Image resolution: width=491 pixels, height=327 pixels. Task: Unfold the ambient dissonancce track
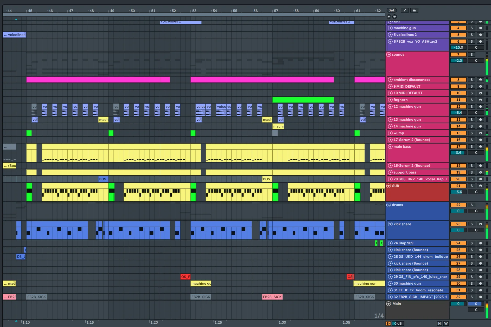[390, 80]
